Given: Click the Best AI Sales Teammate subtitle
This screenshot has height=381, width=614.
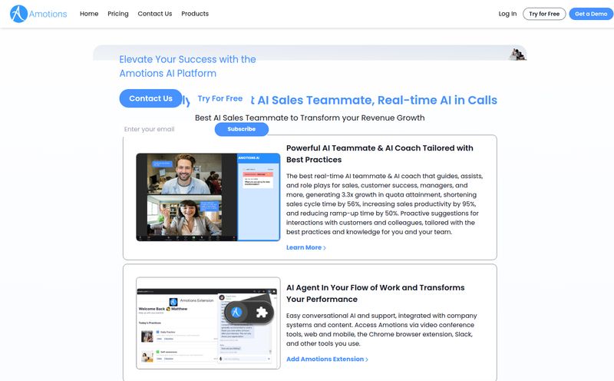Looking at the screenshot, I should pos(310,118).
